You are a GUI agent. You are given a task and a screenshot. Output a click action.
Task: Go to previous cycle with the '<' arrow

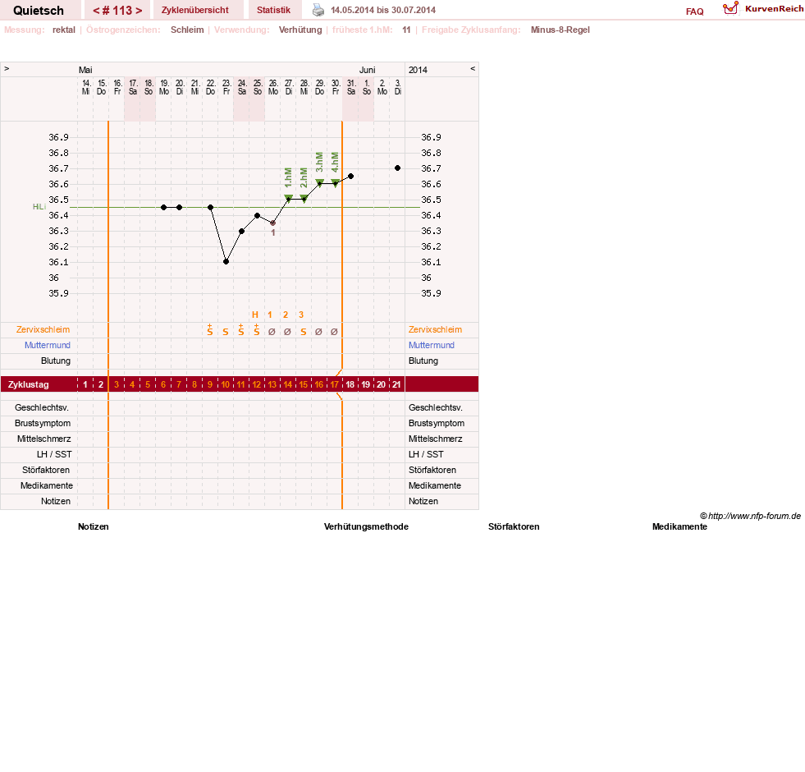(96, 11)
